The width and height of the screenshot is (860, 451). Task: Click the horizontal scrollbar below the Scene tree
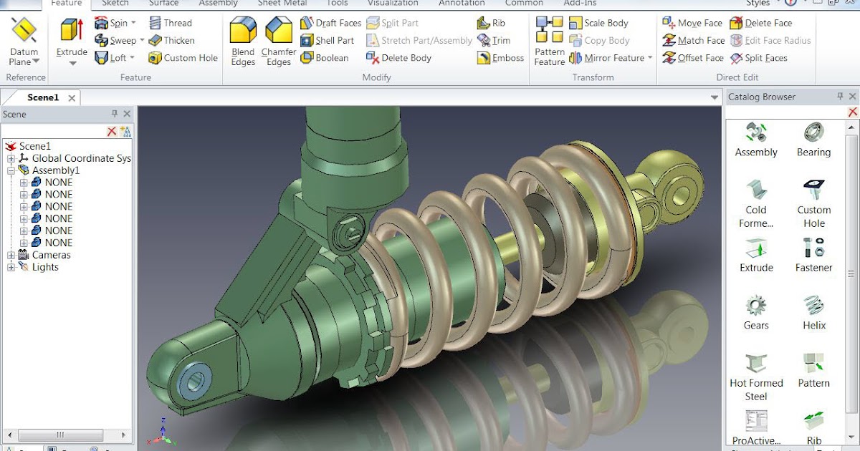pyautogui.click(x=61, y=435)
